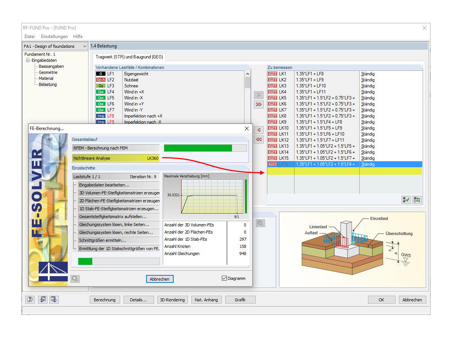This screenshot has width=452, height=339.
Task: Open the Datei menu
Action: 30,37
